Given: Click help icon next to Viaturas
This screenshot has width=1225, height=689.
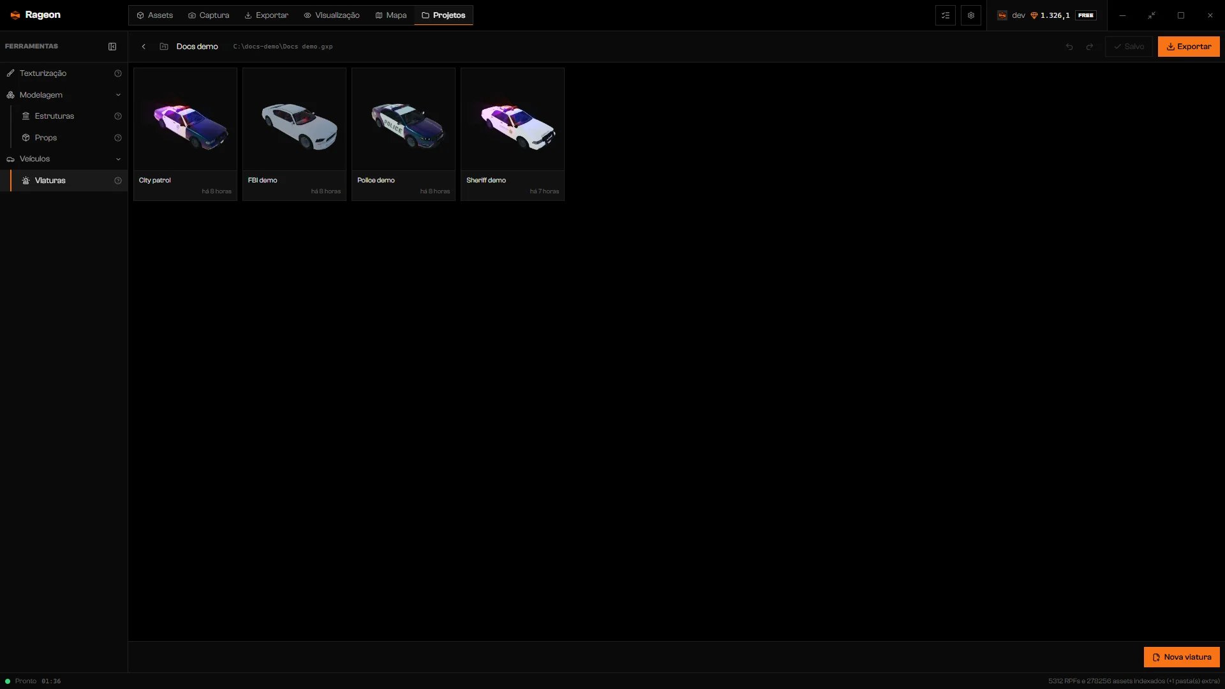Looking at the screenshot, I should (x=118, y=181).
